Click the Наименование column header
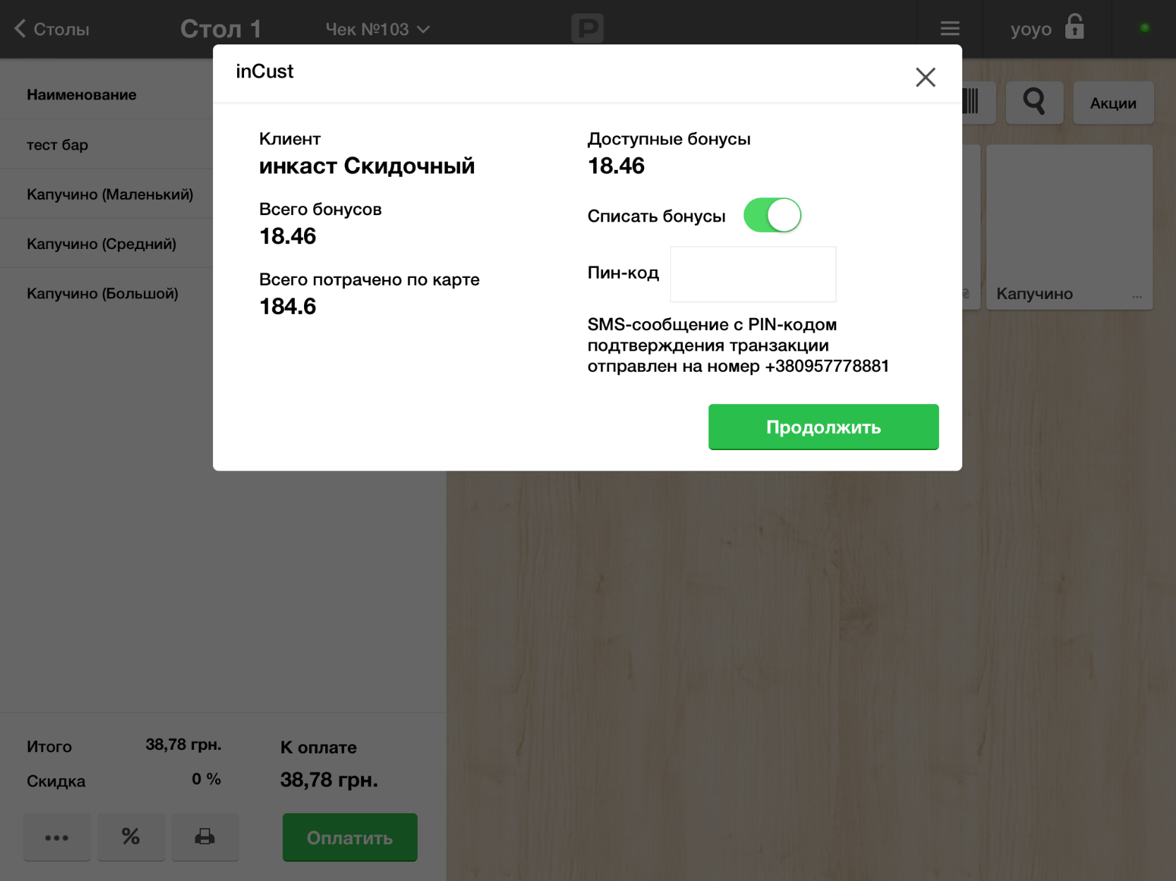Screen dimensions: 1176x881 82,95
